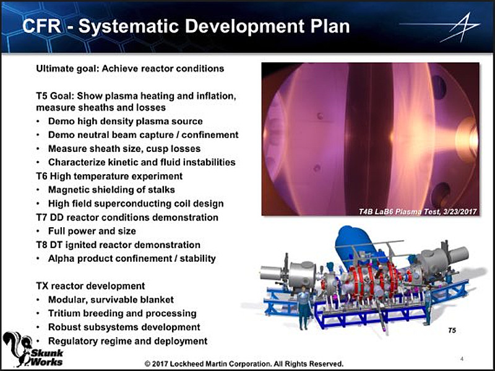Click the gray cylinder at the T5 model's left end
The width and height of the screenshot is (495, 371).
click(273, 273)
